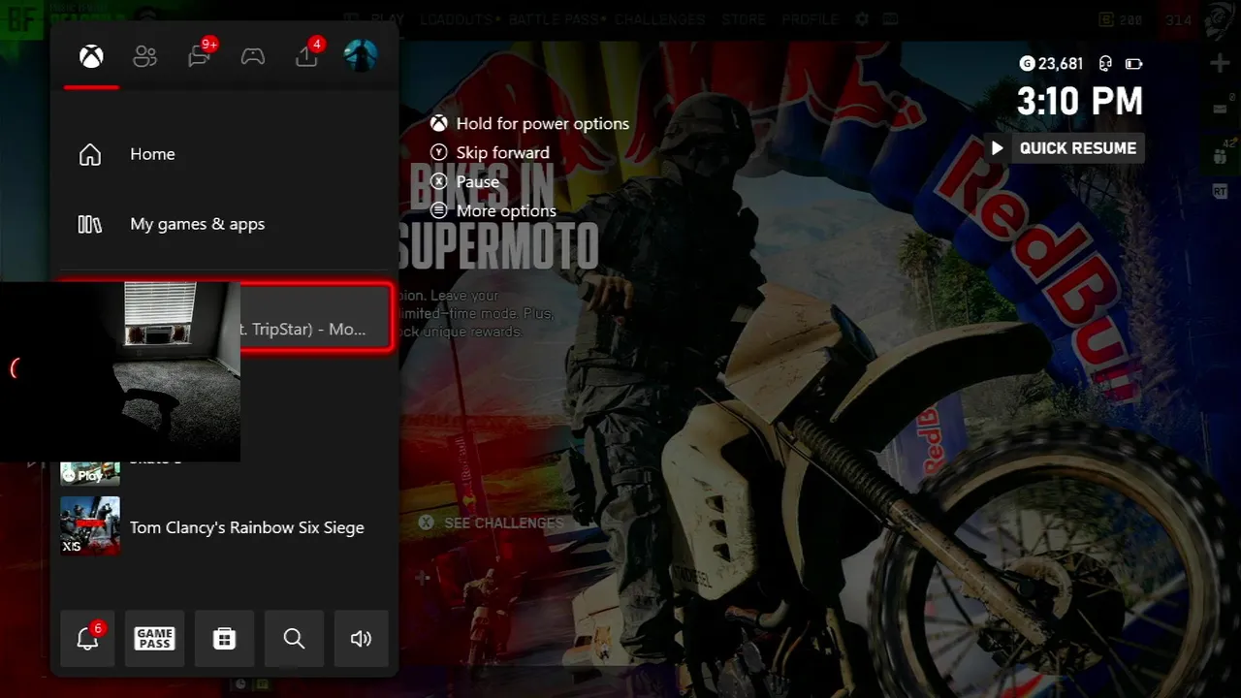Screen dimensions: 1241x698
Task: Click the plus icon at top right
Action: [x=1220, y=64]
